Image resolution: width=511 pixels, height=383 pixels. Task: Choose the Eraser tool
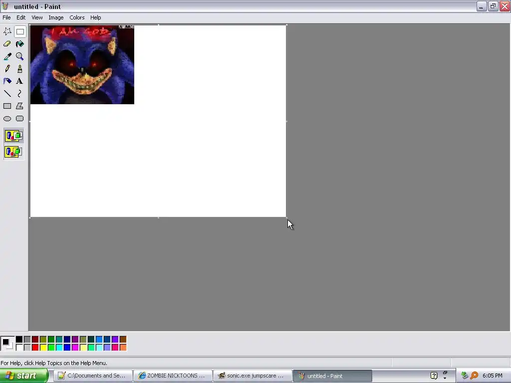click(x=7, y=44)
